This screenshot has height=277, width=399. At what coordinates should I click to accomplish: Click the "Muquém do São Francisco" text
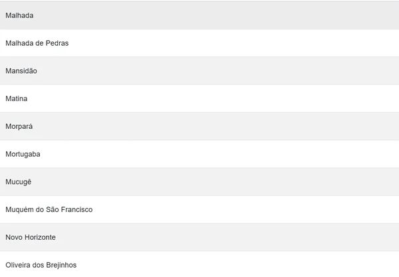tap(49, 210)
